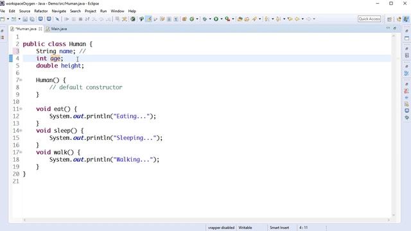Screen dimensions: 411x231
Task: Click the New Java Package icon
Action: tap(184, 19)
